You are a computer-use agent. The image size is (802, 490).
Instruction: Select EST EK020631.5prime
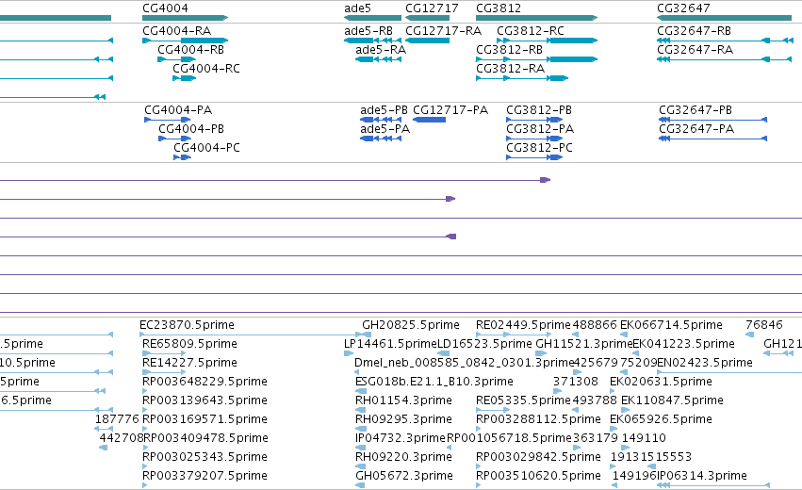[x=661, y=382]
